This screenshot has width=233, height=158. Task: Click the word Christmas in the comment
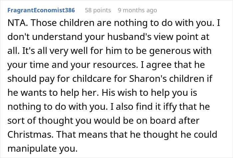tap(28, 135)
